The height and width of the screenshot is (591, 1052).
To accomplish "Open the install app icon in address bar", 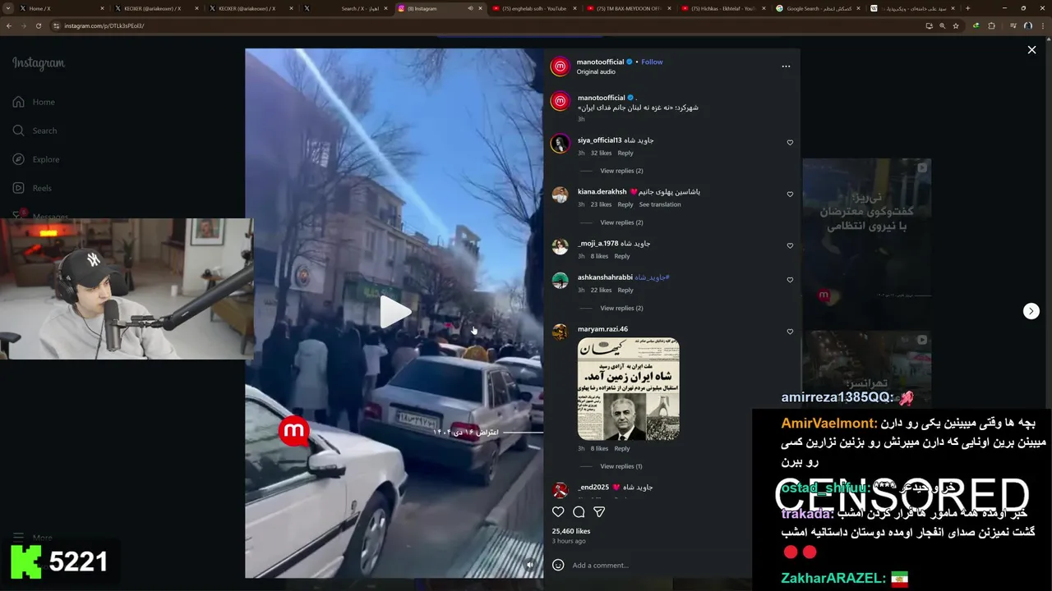I will [x=930, y=25].
